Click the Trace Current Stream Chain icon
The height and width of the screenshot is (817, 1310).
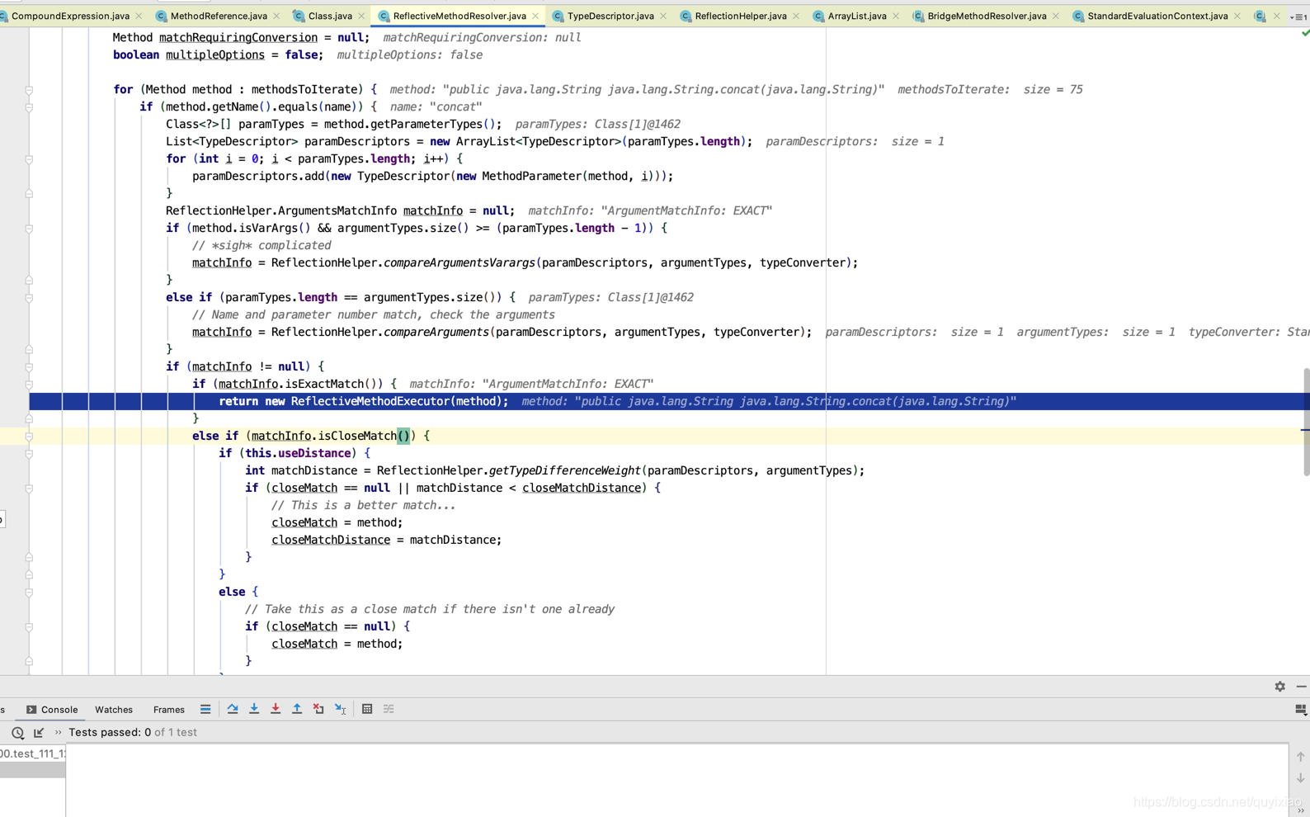[389, 709]
